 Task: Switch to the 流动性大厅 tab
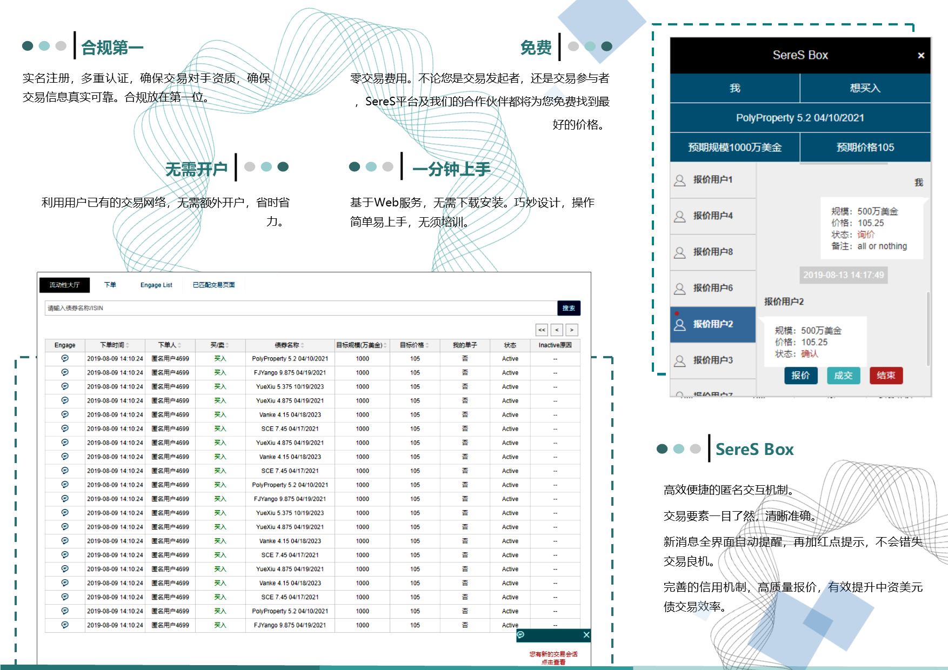64,285
